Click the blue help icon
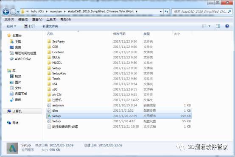The height and width of the screenshot is (157, 235). (x=227, y=26)
